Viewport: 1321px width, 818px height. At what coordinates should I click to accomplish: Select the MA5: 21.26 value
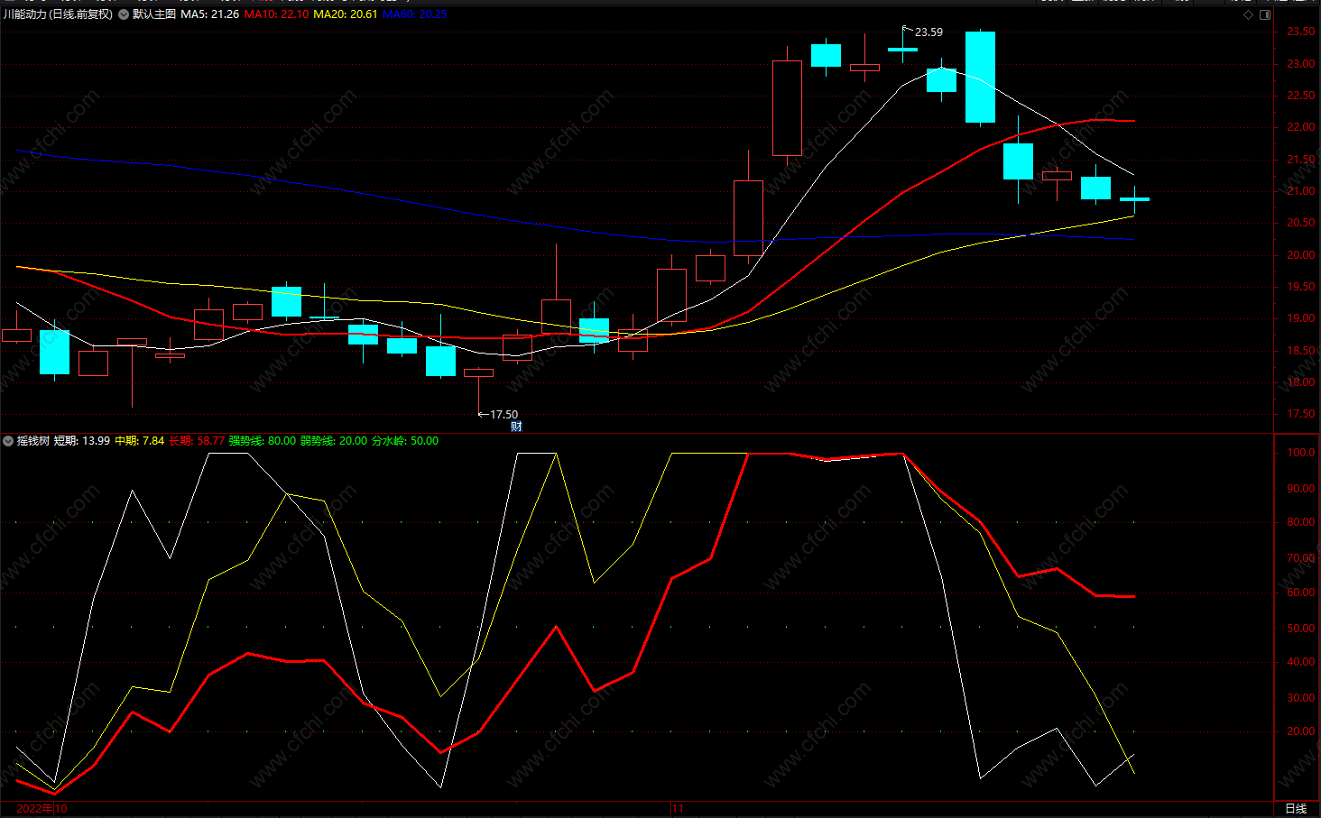click(x=210, y=14)
